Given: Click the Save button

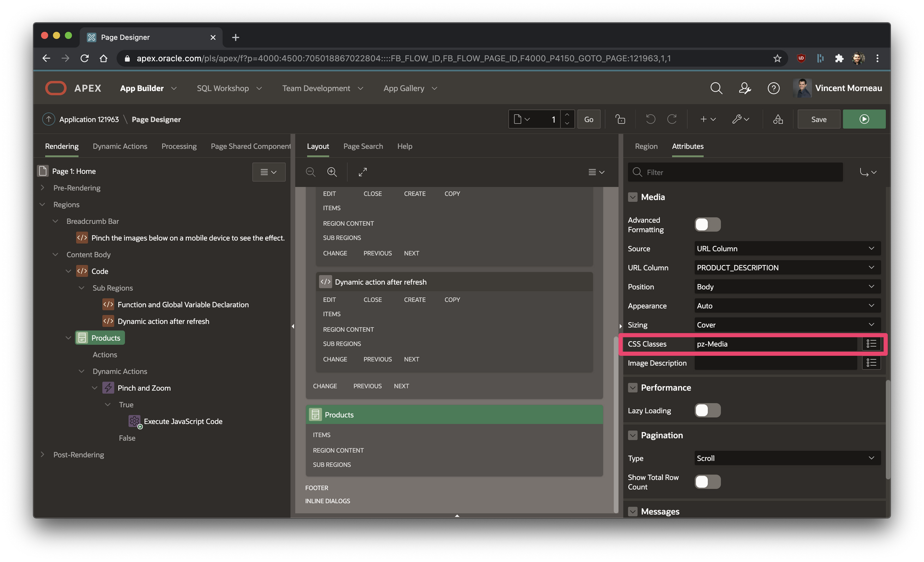Looking at the screenshot, I should 819,119.
